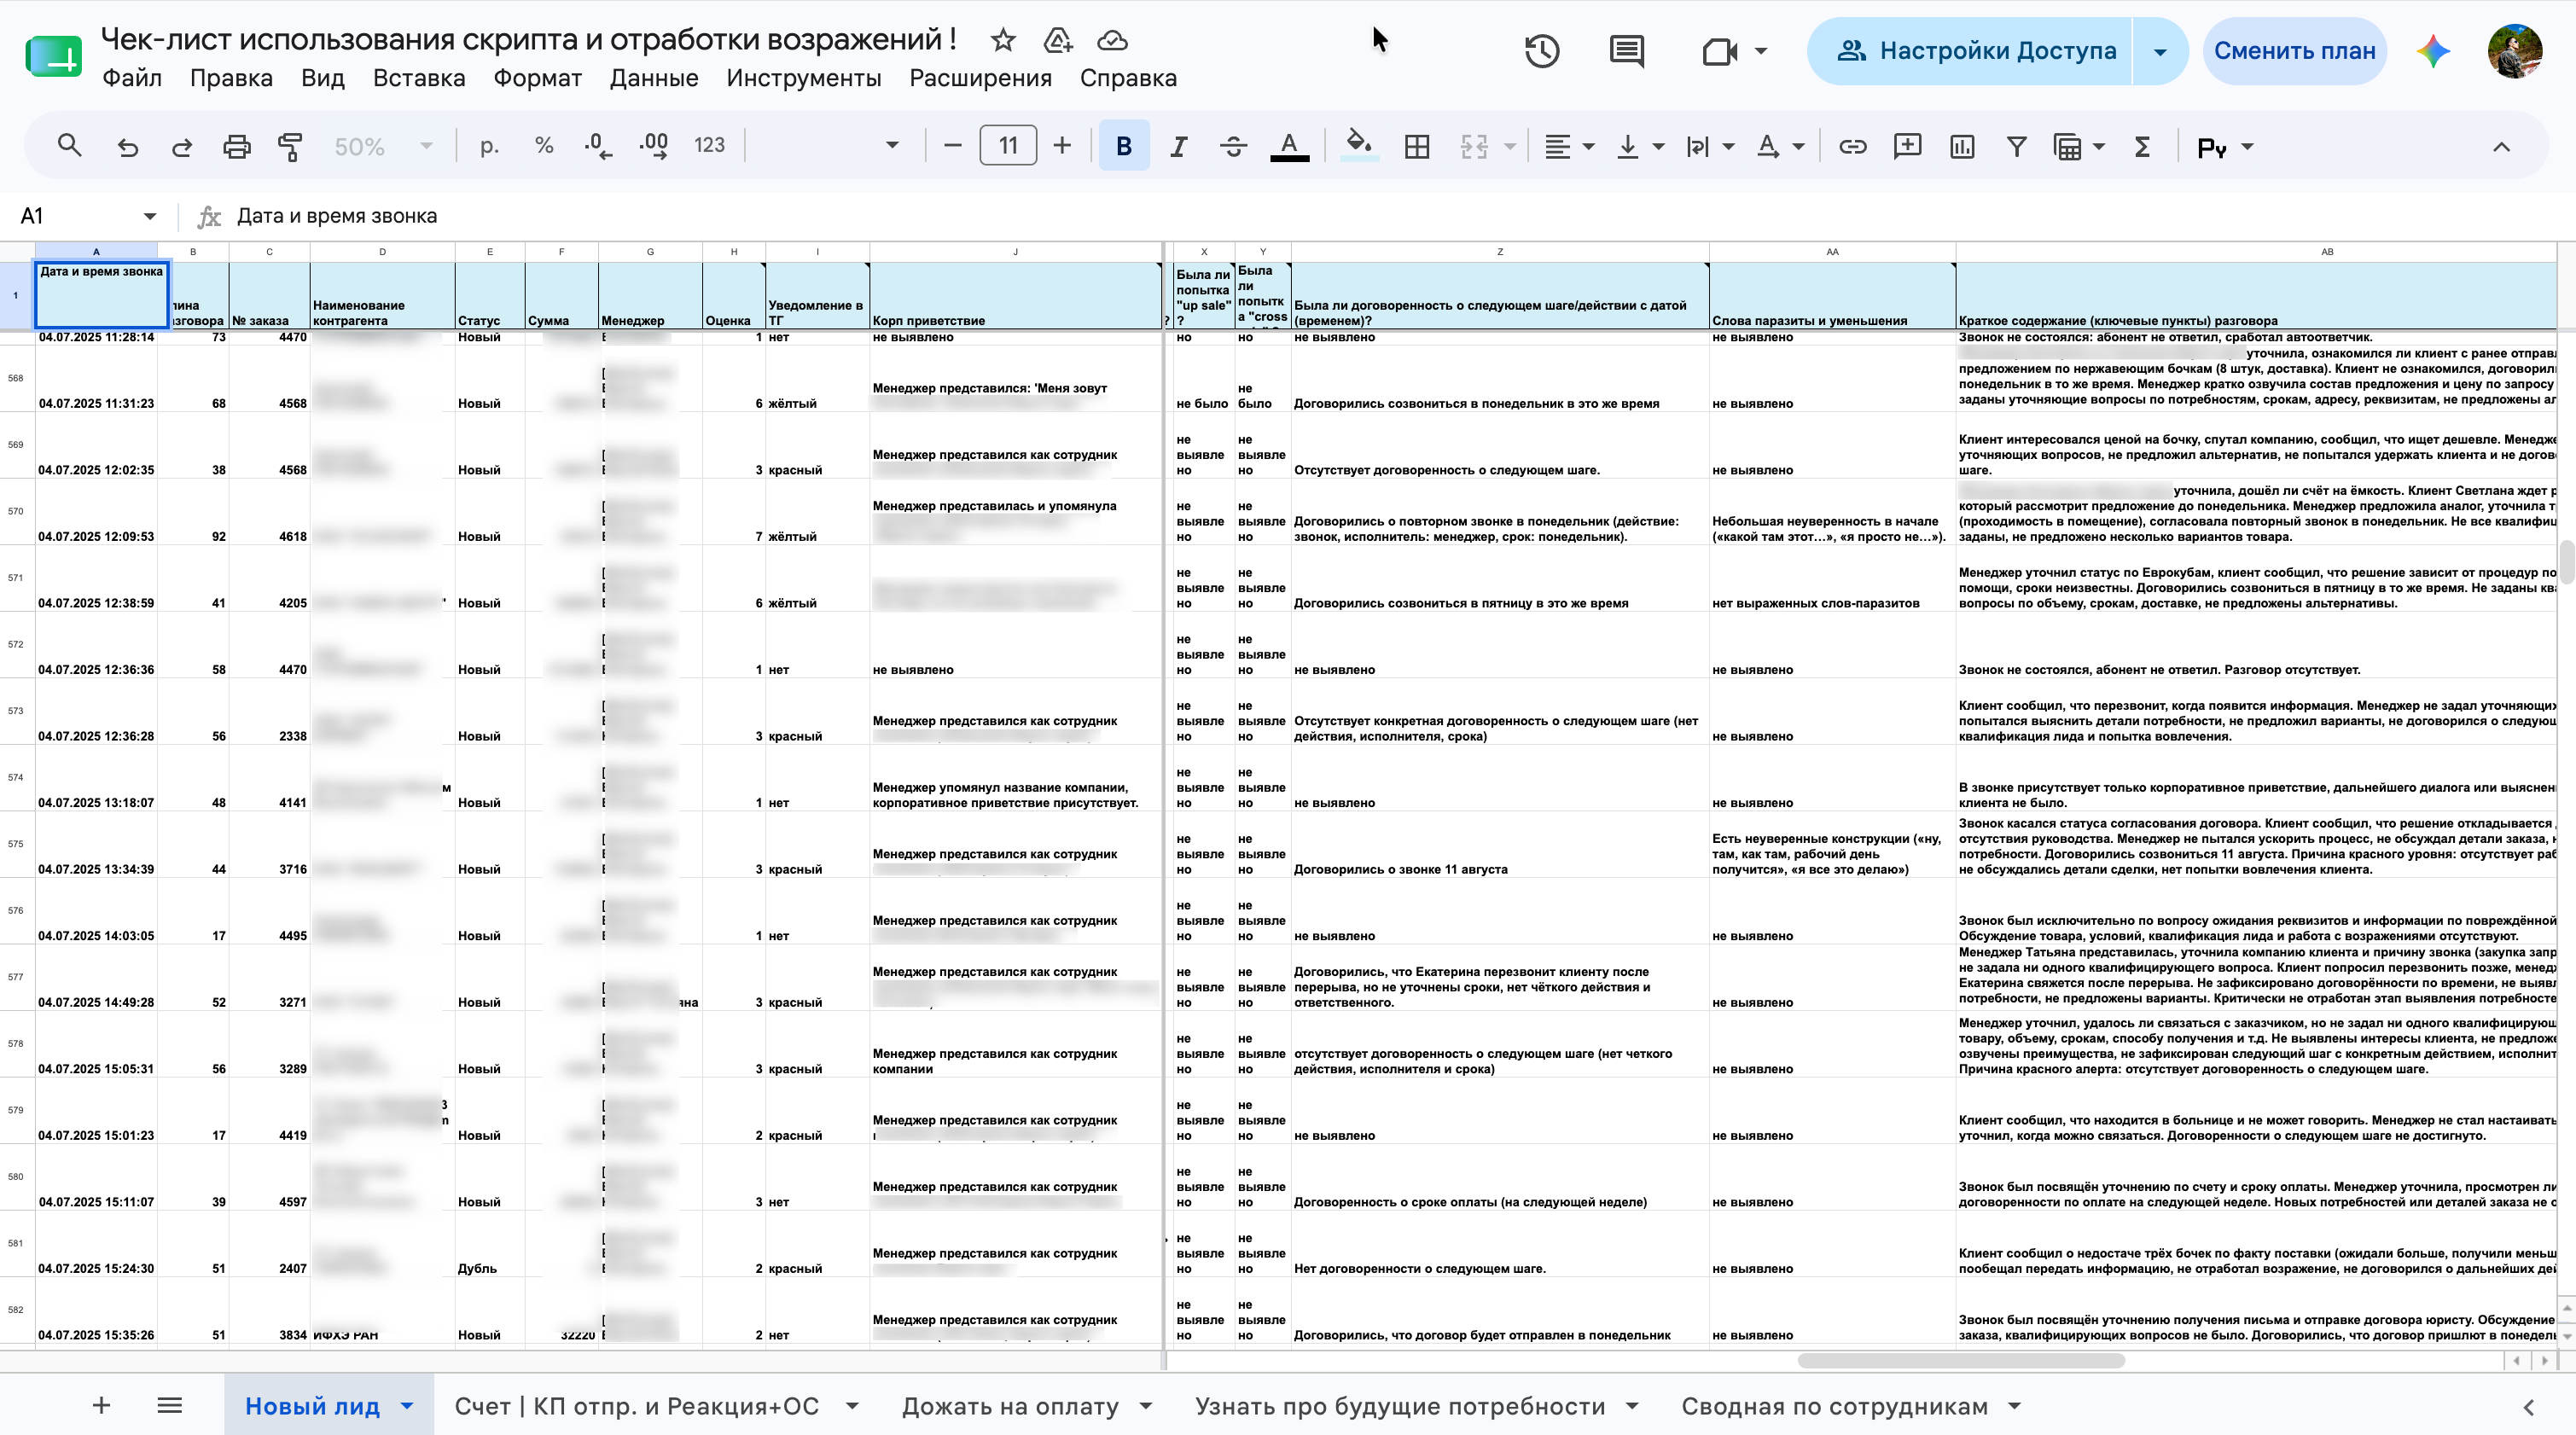Insert a link with chain icon

click(1852, 146)
